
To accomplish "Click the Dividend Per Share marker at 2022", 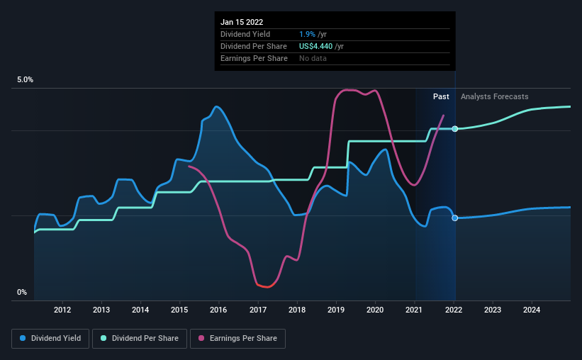I will pos(454,129).
